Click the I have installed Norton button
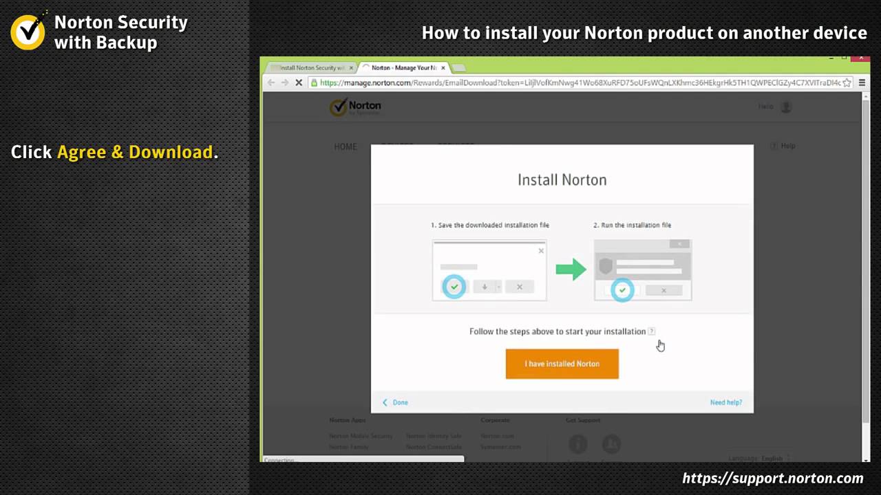Image resolution: width=881 pixels, height=495 pixels. pos(562,364)
